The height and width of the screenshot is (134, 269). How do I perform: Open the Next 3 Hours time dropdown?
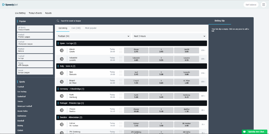pyautogui.click(x=169, y=36)
